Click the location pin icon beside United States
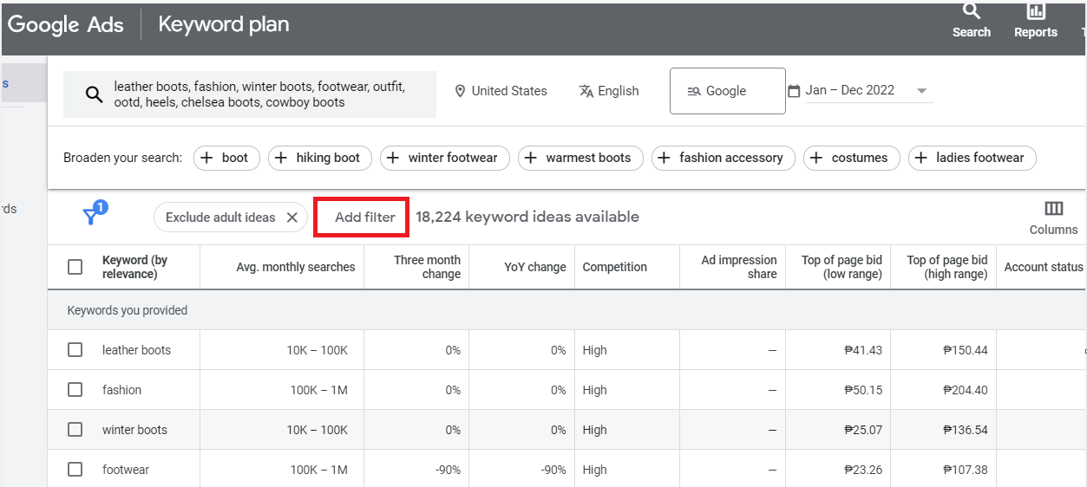Image resolution: width=1087 pixels, height=487 pixels. pyautogui.click(x=460, y=91)
